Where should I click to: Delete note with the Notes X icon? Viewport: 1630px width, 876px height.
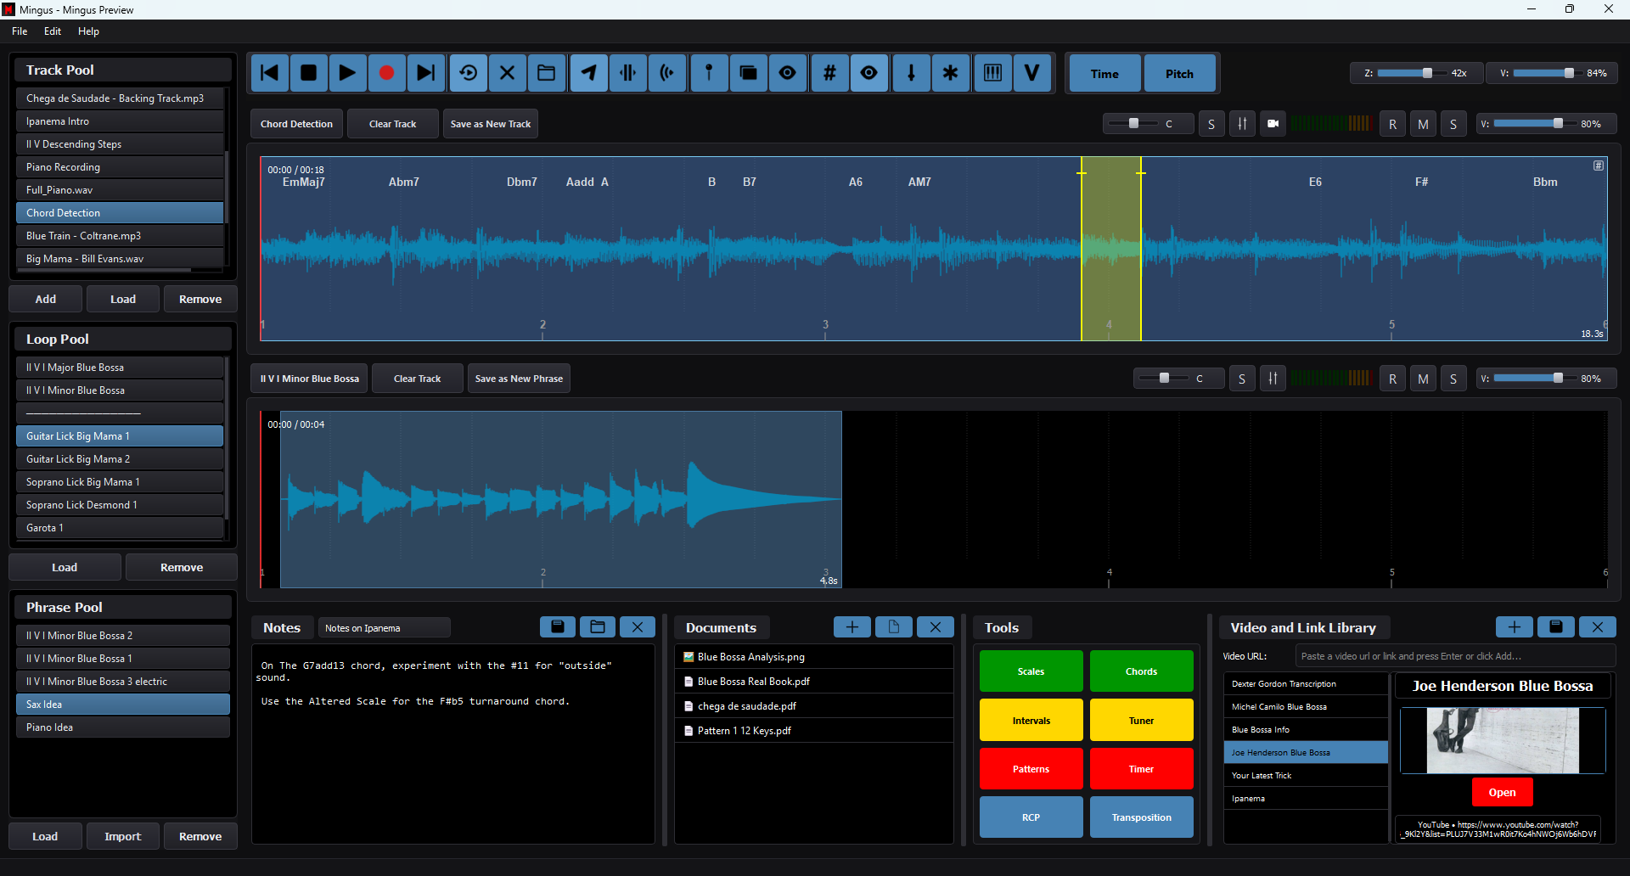click(638, 627)
